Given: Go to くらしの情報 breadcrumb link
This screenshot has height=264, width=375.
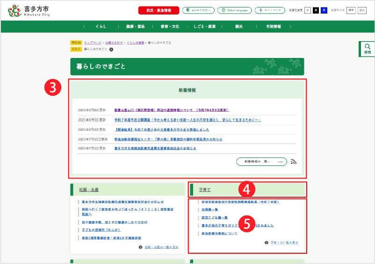Looking at the screenshot, I should pos(135,43).
